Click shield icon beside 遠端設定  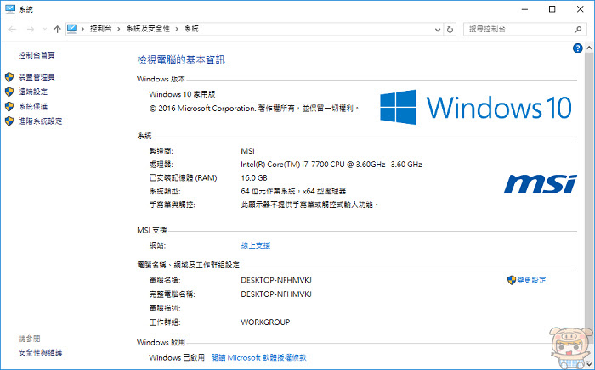[9, 92]
